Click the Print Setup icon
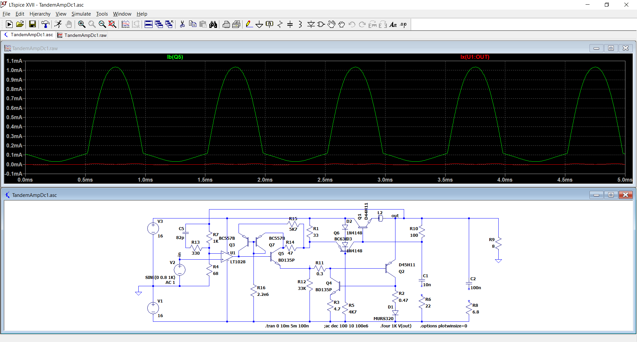Viewport: 637px width, 342px height. point(237,24)
